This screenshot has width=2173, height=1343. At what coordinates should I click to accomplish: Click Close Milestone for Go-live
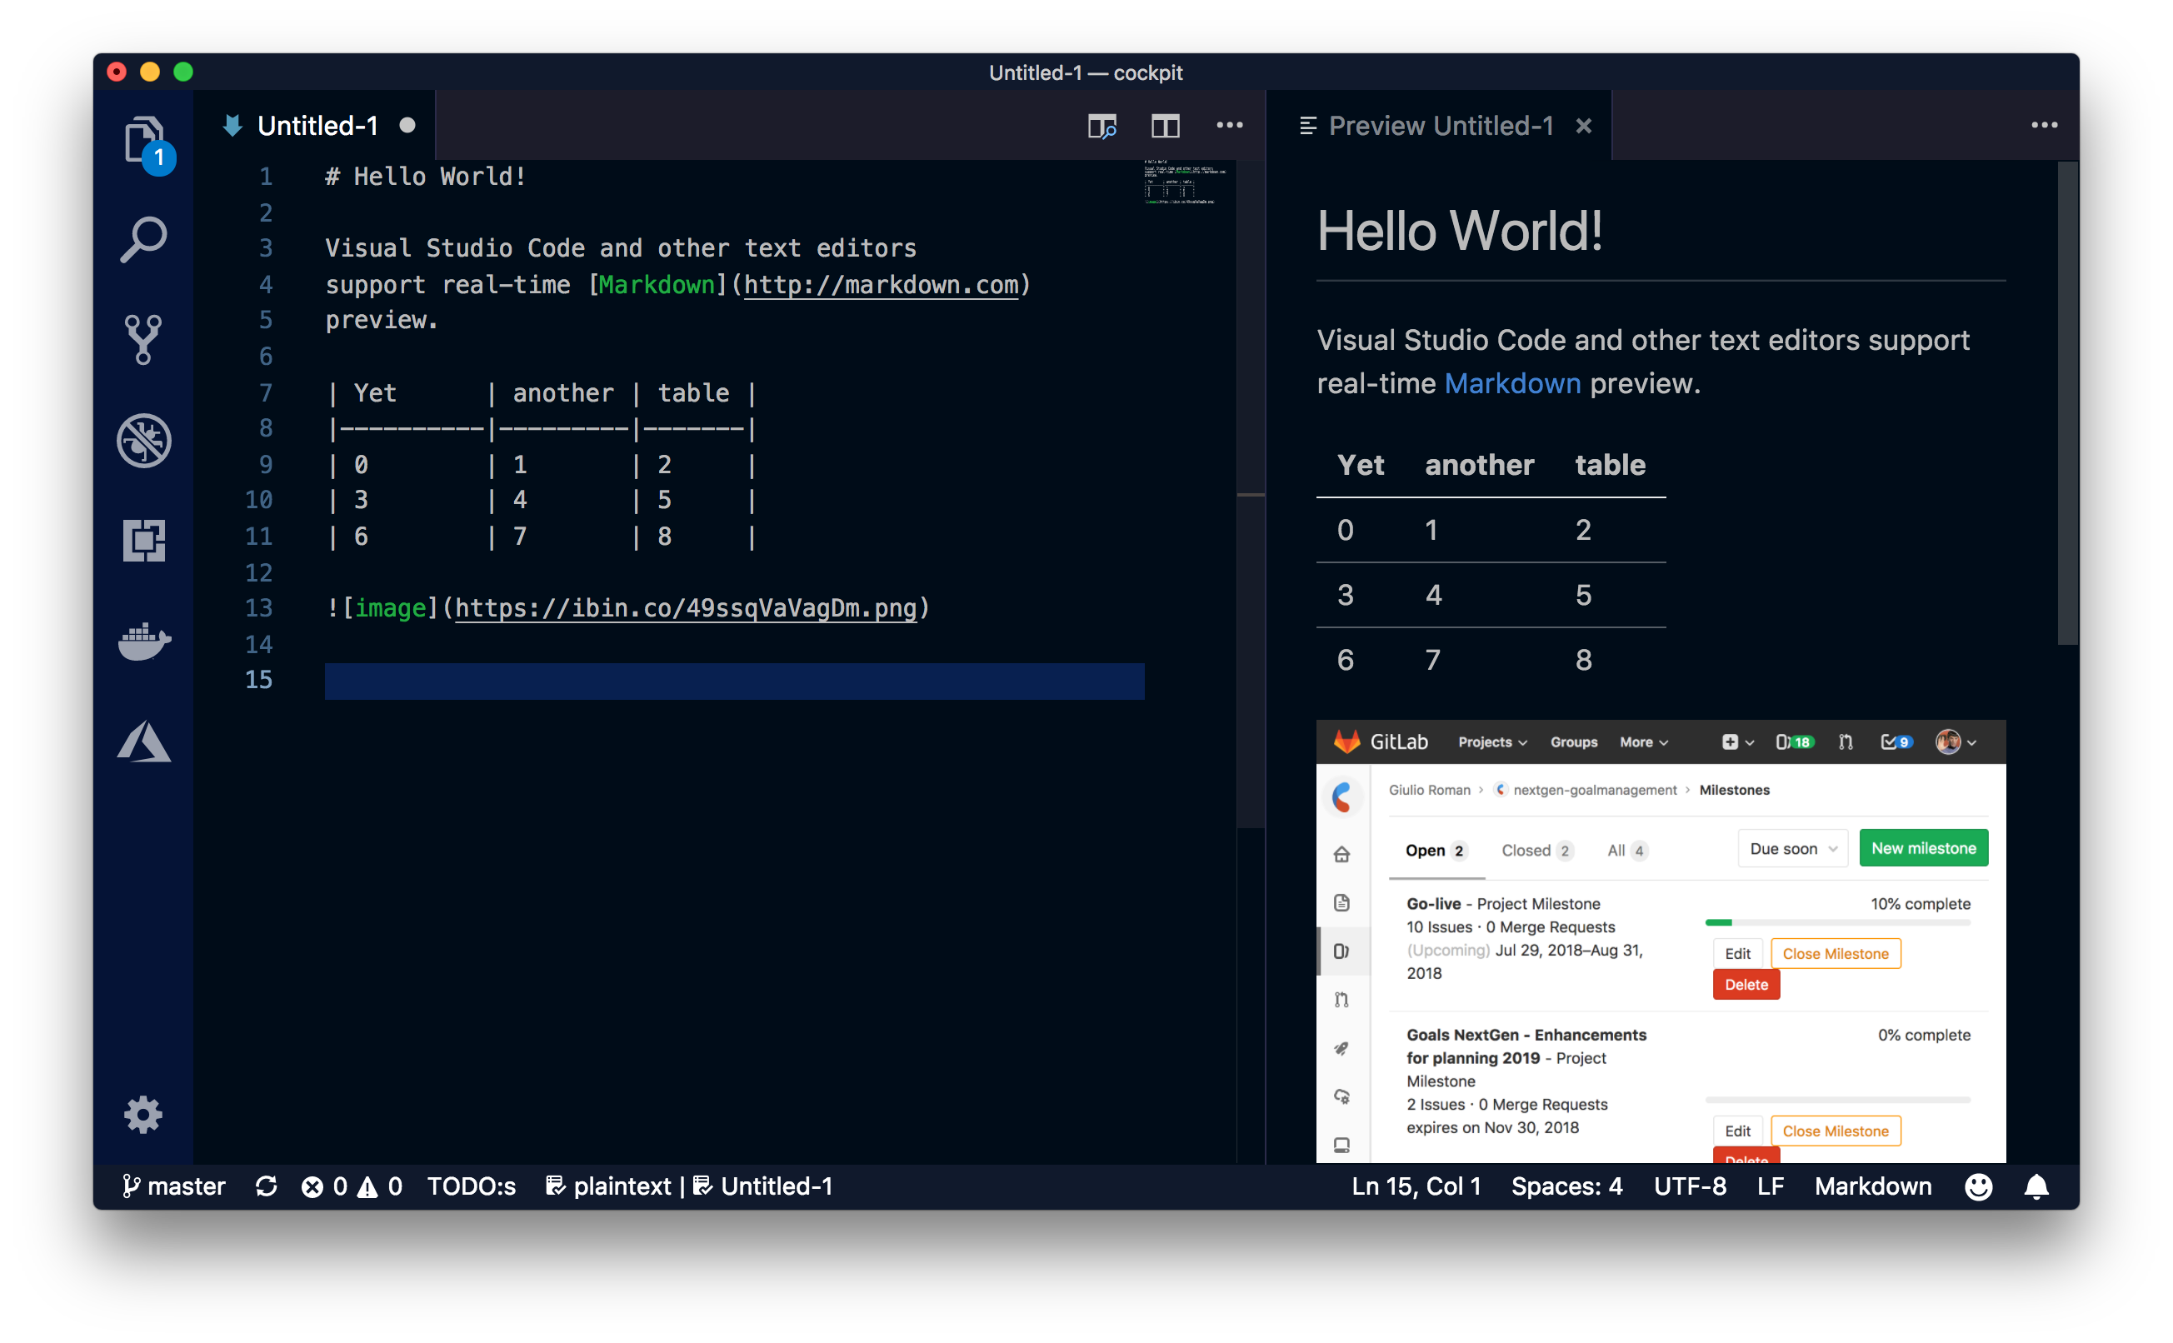1835,953
